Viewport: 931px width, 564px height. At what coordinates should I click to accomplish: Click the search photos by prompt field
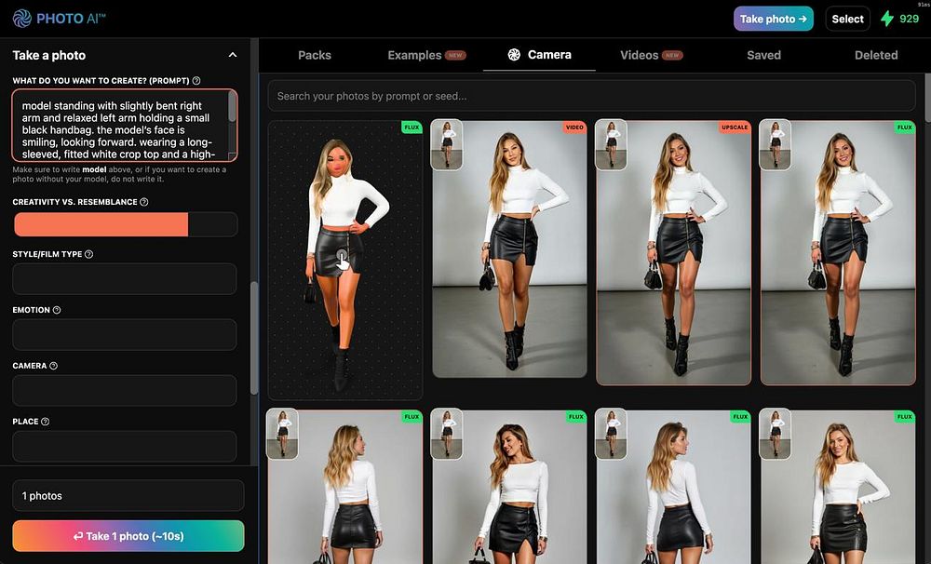point(591,96)
